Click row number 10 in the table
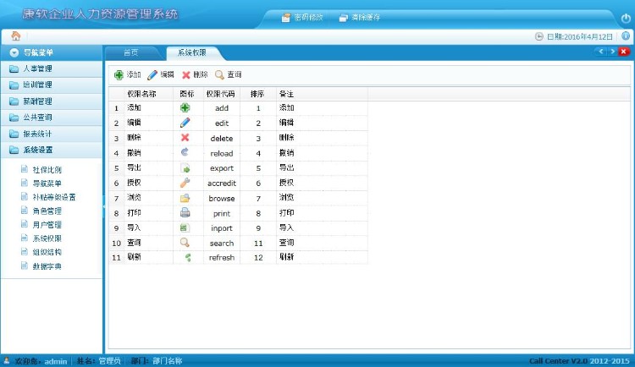This screenshot has width=635, height=367. 116,244
